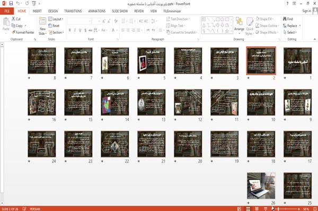Image resolution: width=318 pixels, height=211 pixels.
Task: Open the FILE tab
Action: point(7,11)
